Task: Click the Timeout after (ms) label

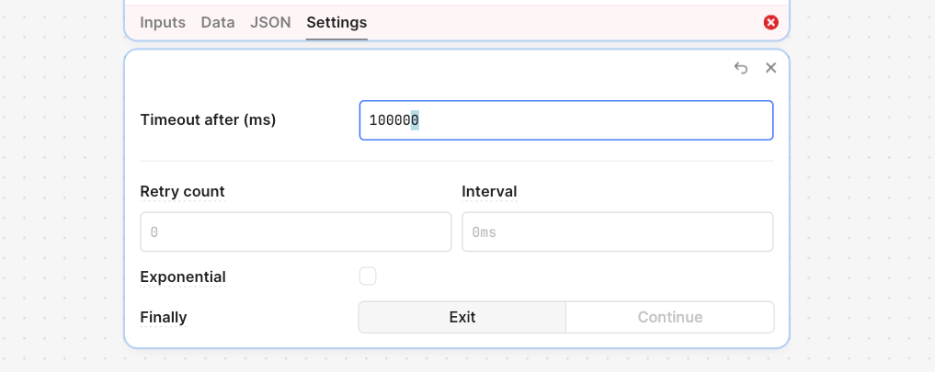Action: 208,119
